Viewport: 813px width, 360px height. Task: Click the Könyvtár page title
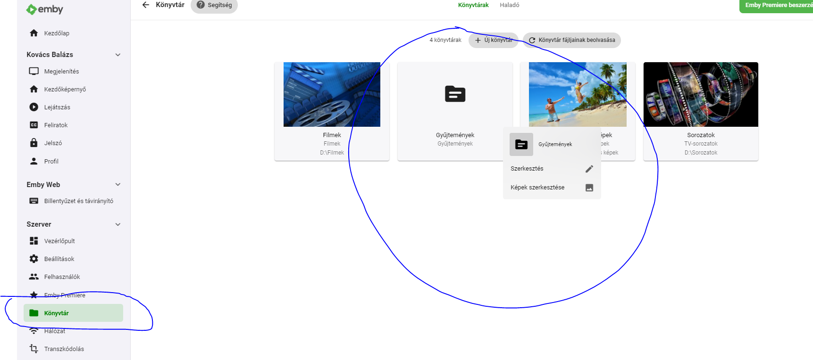pos(170,5)
